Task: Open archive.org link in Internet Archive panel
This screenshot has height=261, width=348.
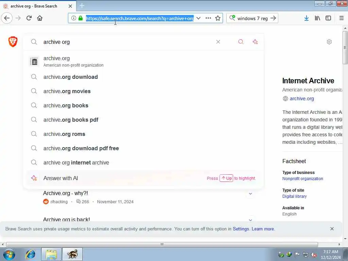Action: point(302,99)
